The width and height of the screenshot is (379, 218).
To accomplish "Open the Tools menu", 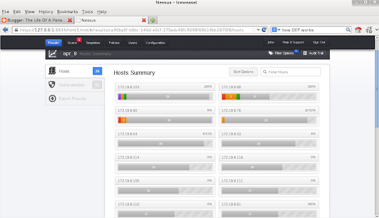I will click(87, 12).
